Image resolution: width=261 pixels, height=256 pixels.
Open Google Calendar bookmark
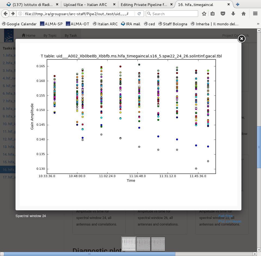point(19,24)
